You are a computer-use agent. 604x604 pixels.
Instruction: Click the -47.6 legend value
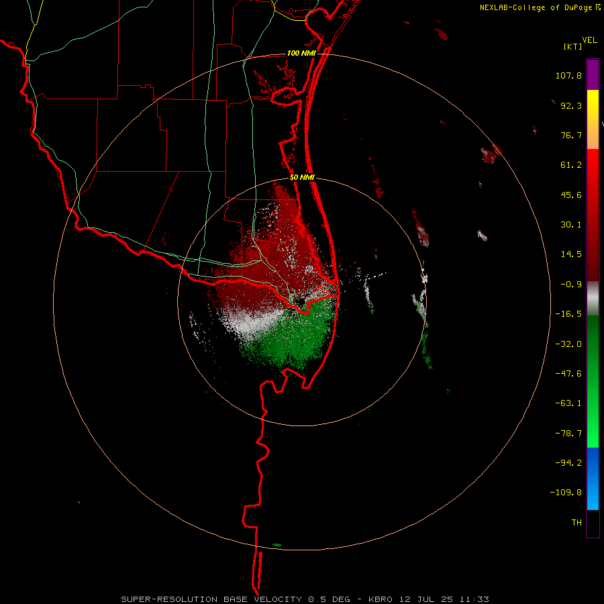tap(568, 374)
